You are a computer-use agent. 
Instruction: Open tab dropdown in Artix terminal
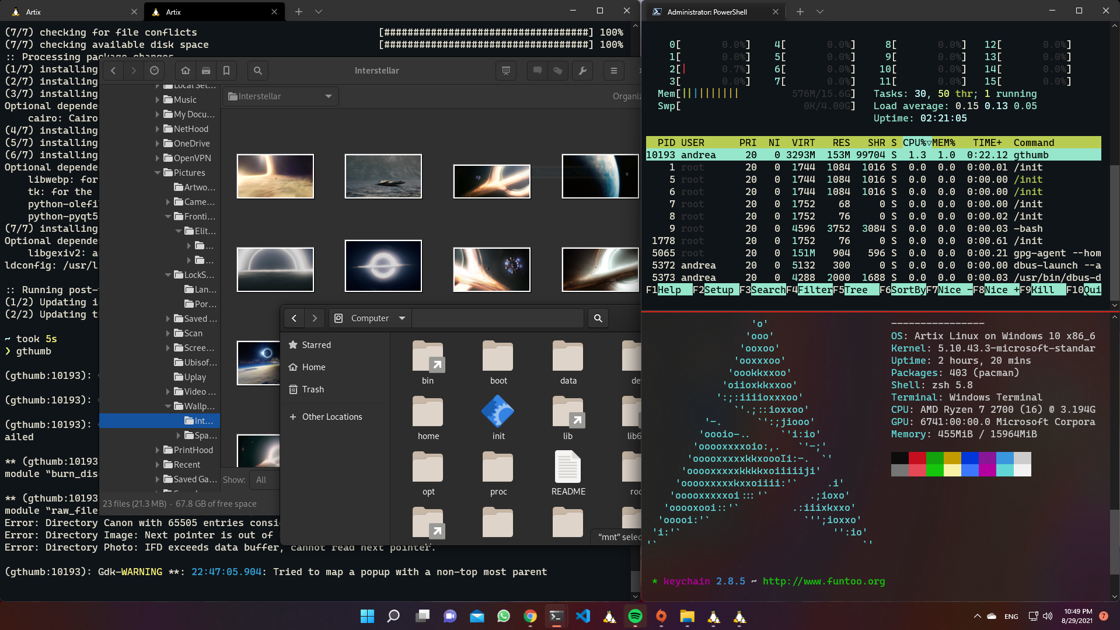319,12
